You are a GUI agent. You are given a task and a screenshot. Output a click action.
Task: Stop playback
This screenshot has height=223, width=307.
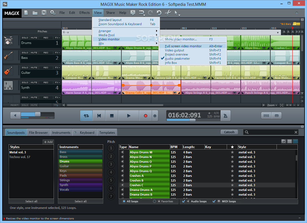tap(112, 116)
